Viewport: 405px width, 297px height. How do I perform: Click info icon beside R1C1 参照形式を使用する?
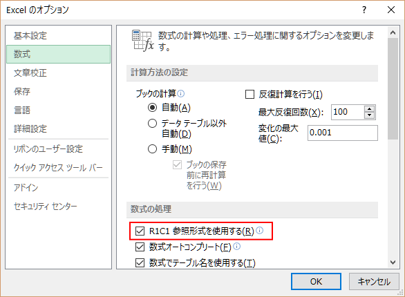(260, 230)
